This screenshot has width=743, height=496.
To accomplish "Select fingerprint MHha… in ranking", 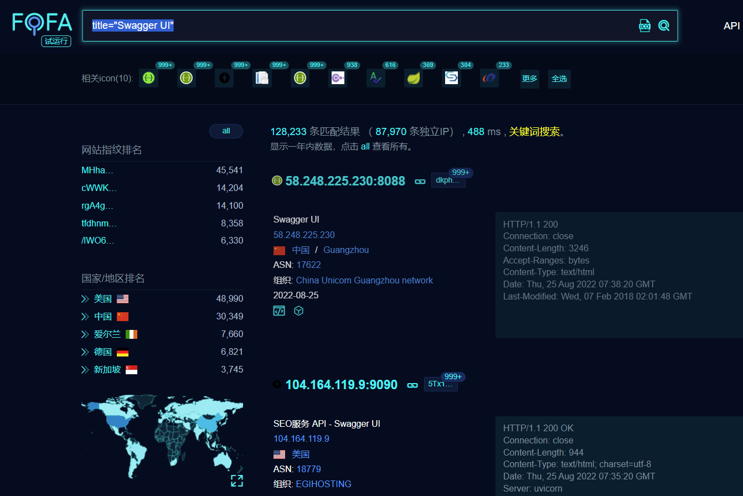I will point(97,170).
